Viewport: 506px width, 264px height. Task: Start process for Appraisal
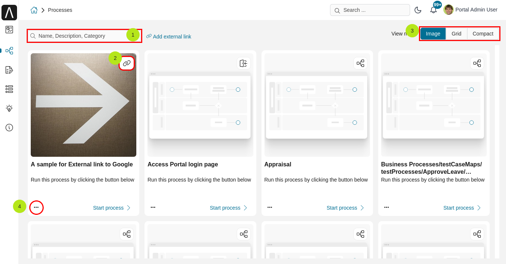tap(345, 208)
